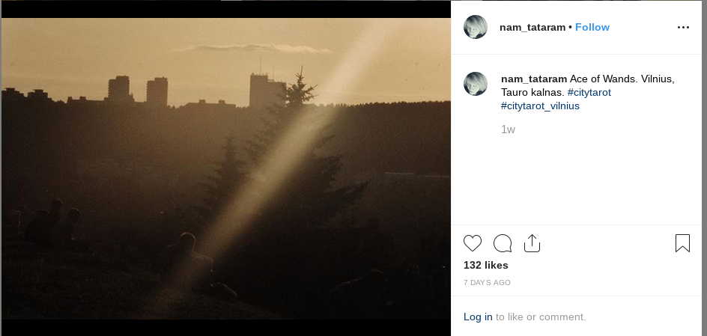Screen dimensions: 707x336
Task: Click the 1w time label under the caption
Action: (508, 129)
